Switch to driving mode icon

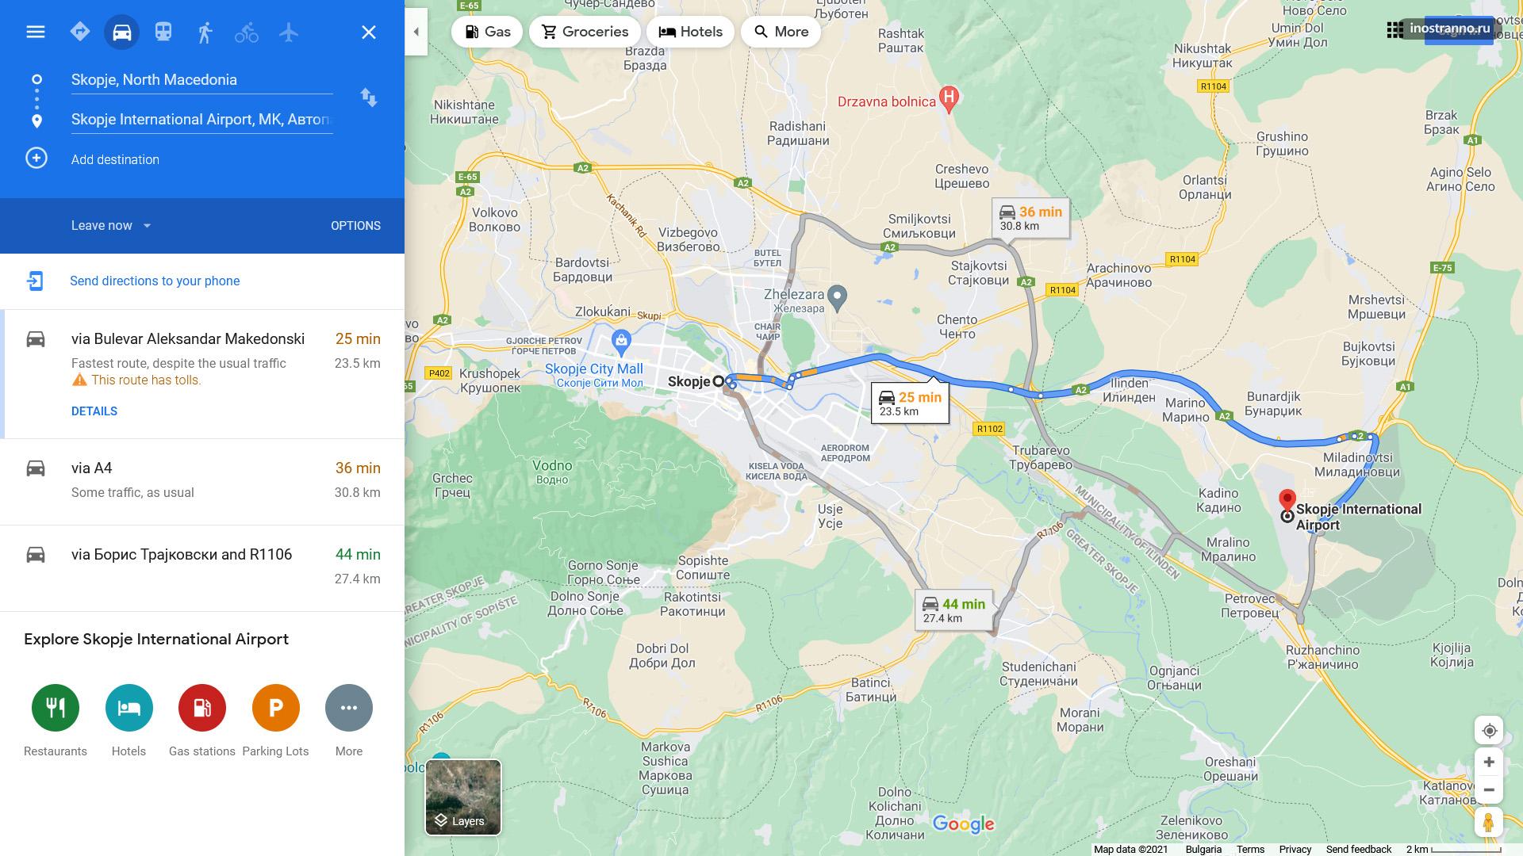pyautogui.click(x=121, y=32)
